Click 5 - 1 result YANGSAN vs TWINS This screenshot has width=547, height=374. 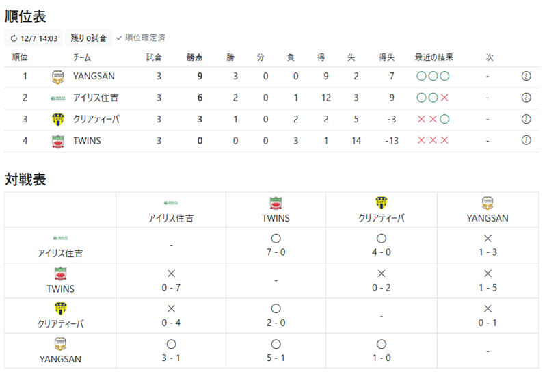coord(276,358)
